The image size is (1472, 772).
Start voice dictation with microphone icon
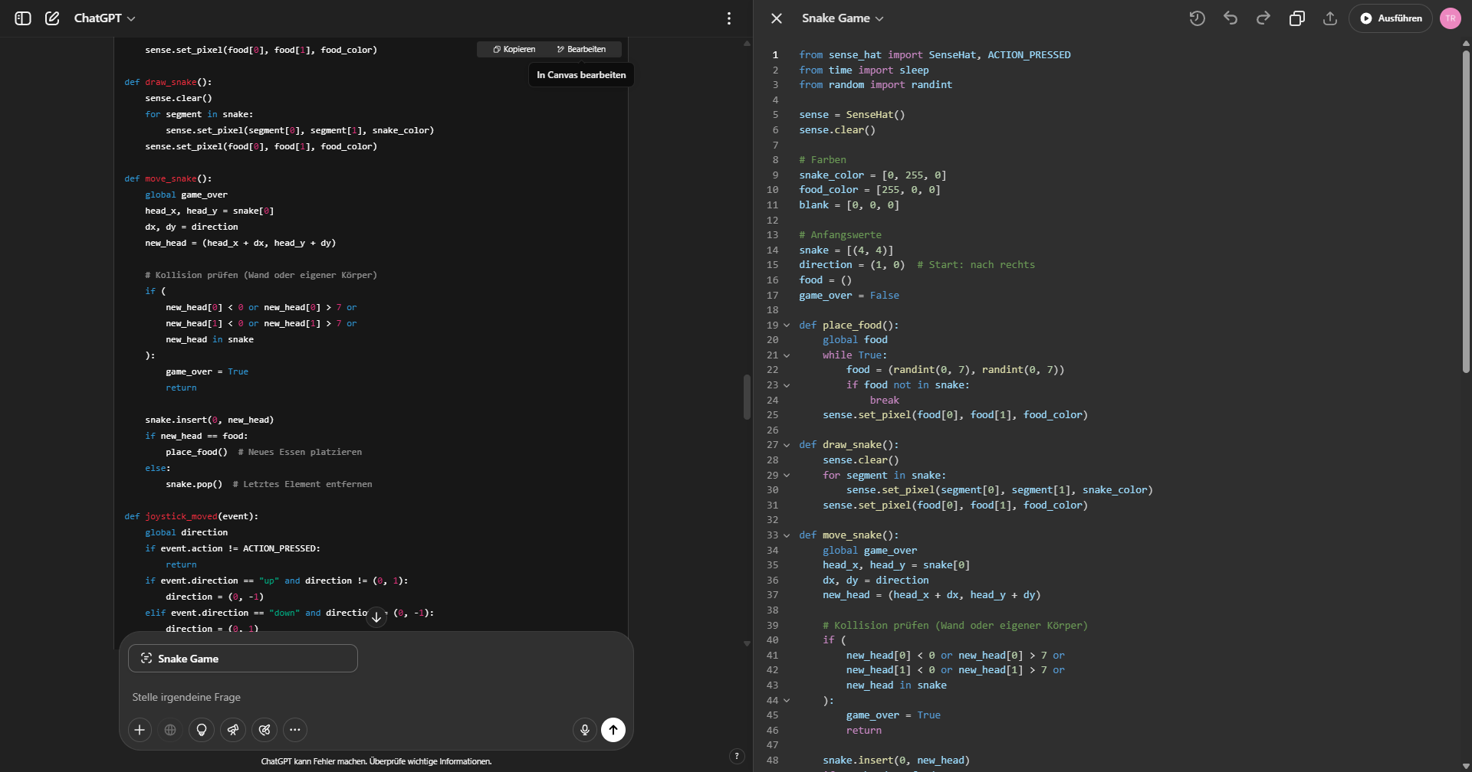click(x=585, y=730)
